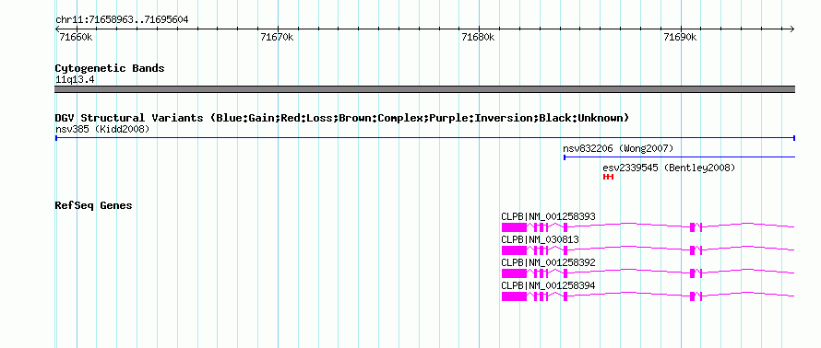Click the 71670k ruler tick label
Image resolution: width=821 pixels, height=348 pixels.
point(277,37)
